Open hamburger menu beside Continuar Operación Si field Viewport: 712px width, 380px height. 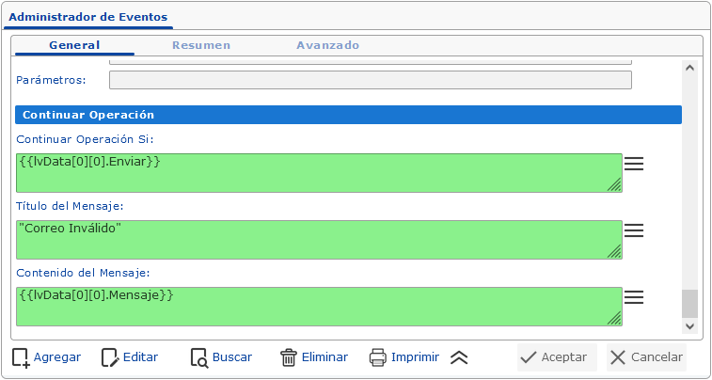[x=634, y=164]
